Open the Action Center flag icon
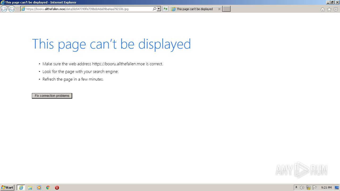 [x=315, y=188]
